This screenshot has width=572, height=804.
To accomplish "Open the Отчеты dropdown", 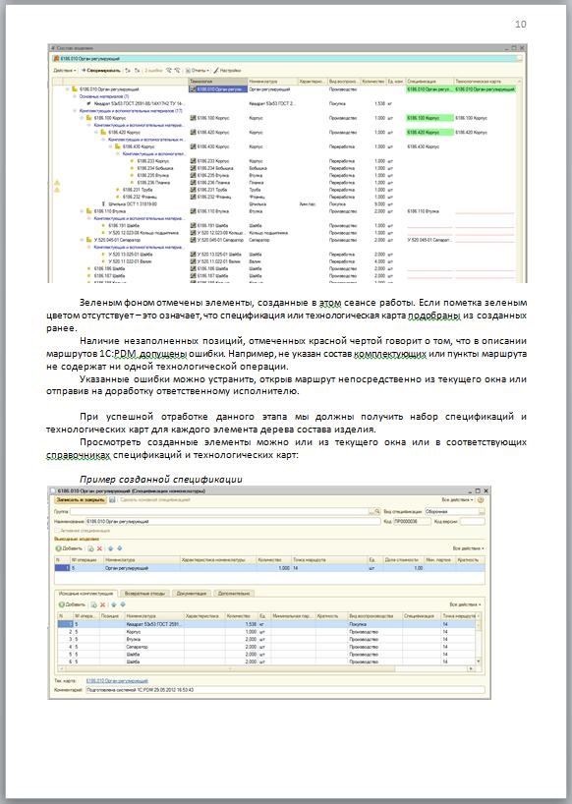I will 198,70.
